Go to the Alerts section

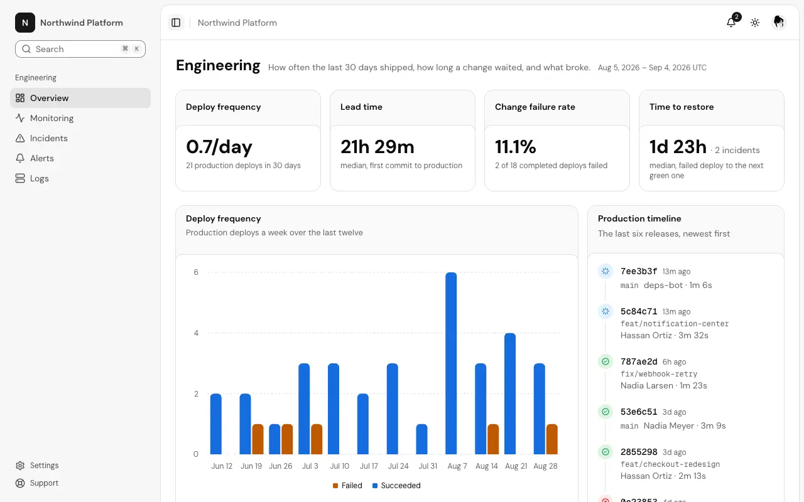tap(80, 158)
